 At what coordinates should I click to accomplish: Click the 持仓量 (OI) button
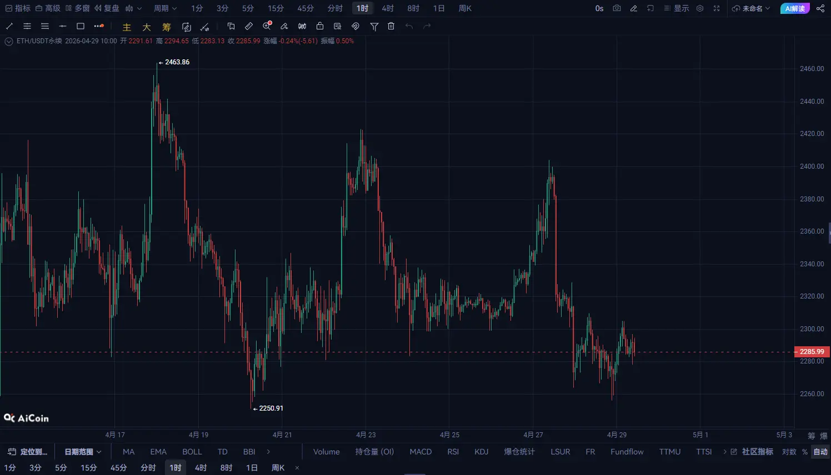click(374, 452)
